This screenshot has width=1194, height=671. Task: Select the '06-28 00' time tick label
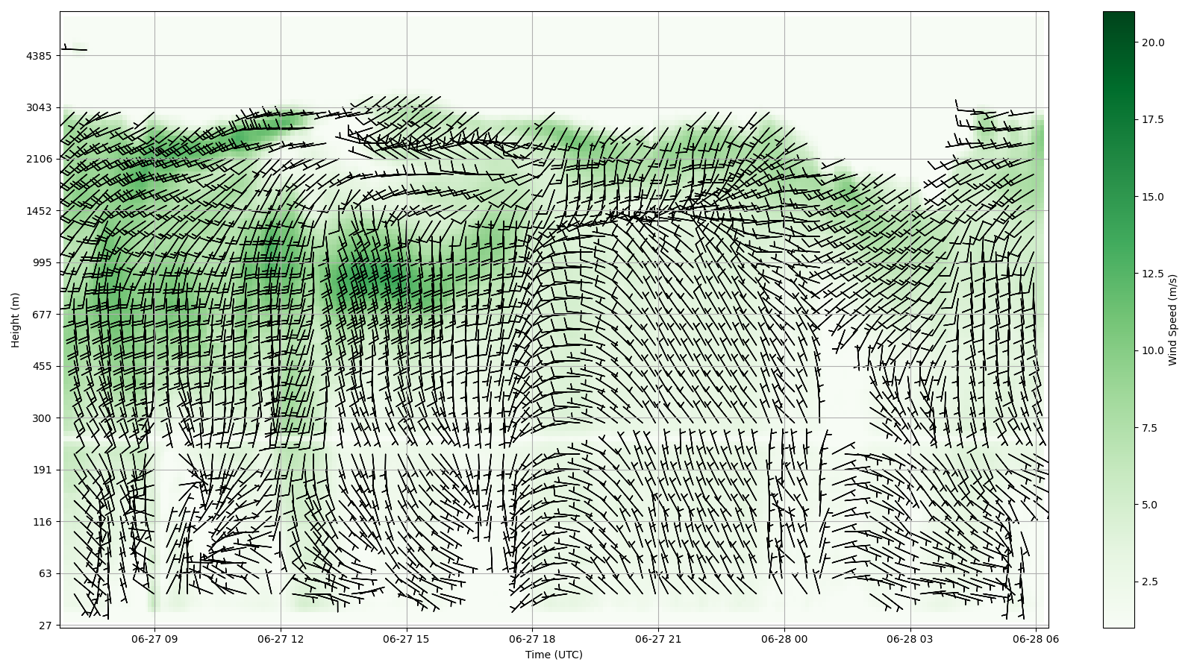[x=784, y=639]
